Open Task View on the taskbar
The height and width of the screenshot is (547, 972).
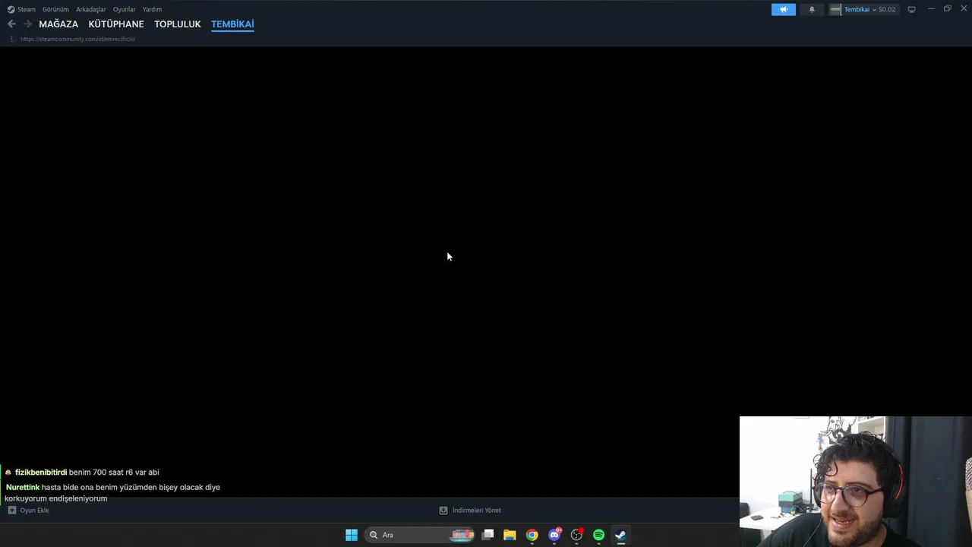[x=488, y=535]
